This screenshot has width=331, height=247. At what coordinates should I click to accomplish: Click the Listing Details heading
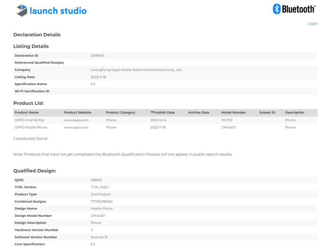[x=31, y=46]
